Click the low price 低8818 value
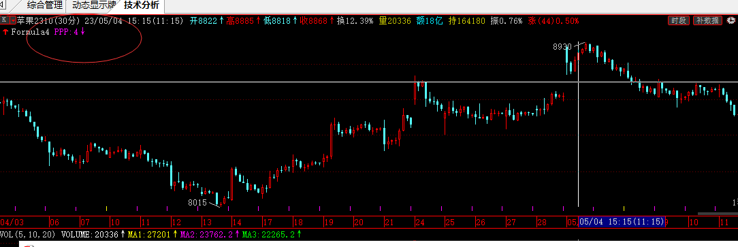 coord(277,20)
